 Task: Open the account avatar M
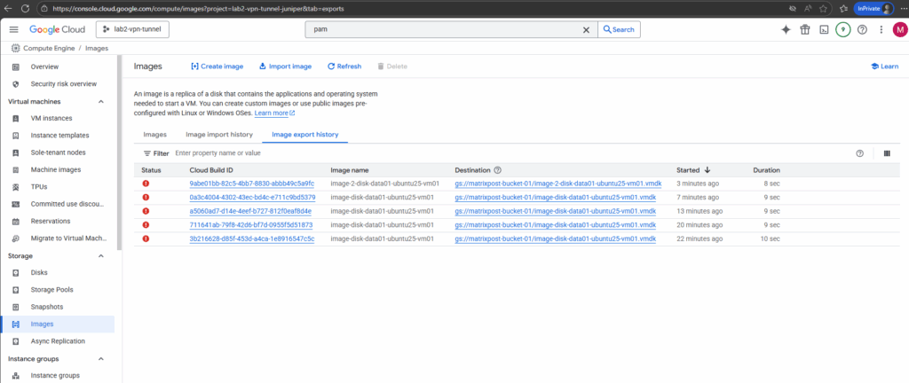click(x=900, y=29)
